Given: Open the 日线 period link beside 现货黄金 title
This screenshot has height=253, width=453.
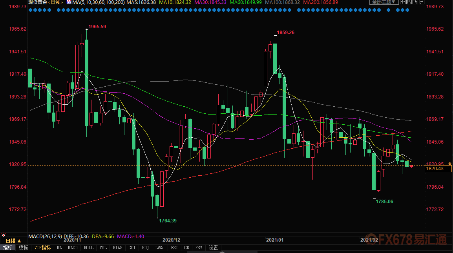Looking at the screenshot, I should click(x=55, y=2).
